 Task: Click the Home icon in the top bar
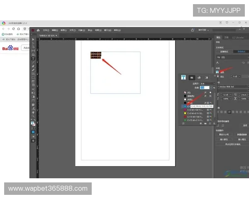pos(38,30)
